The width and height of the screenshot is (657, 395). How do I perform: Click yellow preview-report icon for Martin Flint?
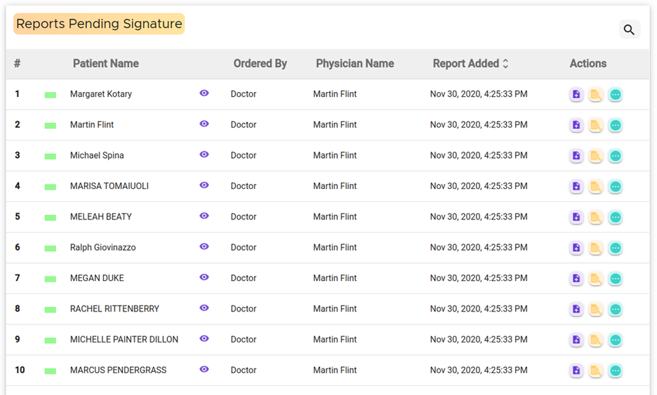(596, 126)
